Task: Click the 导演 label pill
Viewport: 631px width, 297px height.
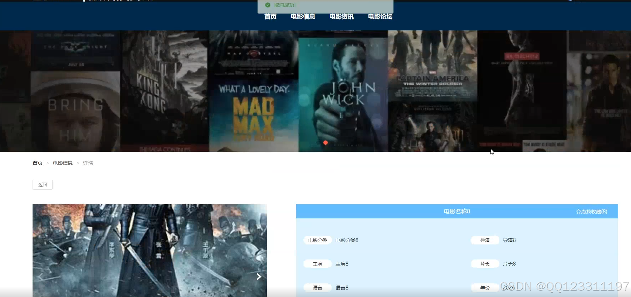Action: 485,240
